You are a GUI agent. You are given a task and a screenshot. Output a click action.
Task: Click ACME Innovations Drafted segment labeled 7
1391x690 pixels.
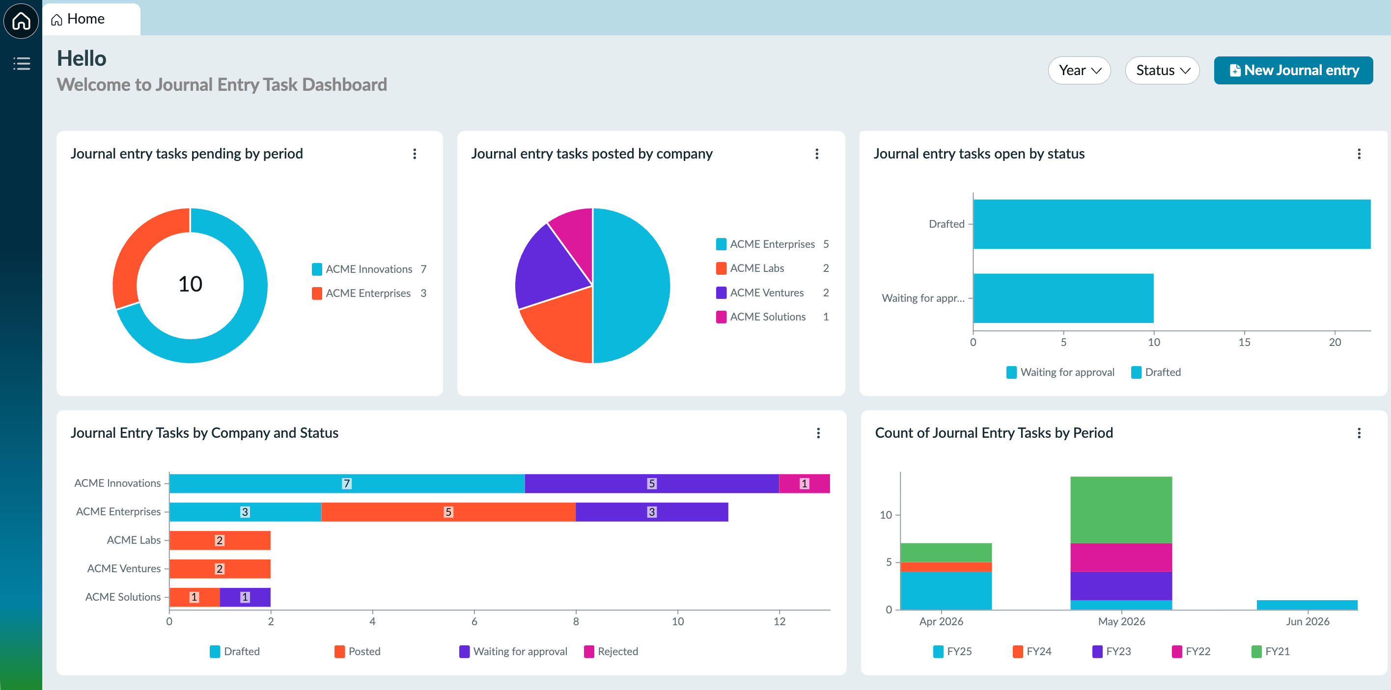click(347, 483)
